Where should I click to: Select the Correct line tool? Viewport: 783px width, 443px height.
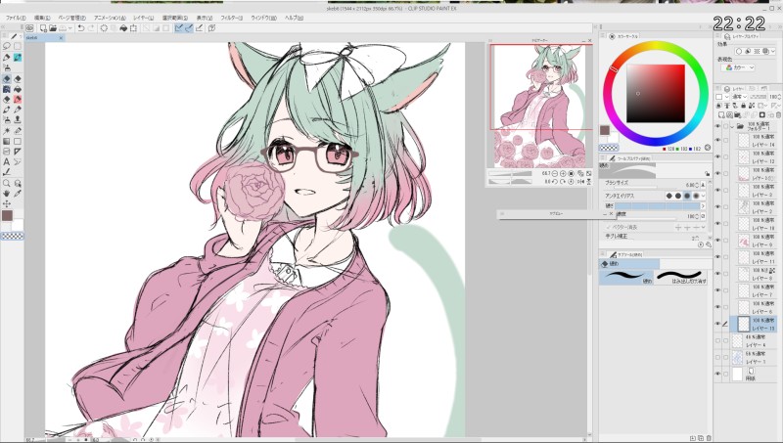coord(7,172)
